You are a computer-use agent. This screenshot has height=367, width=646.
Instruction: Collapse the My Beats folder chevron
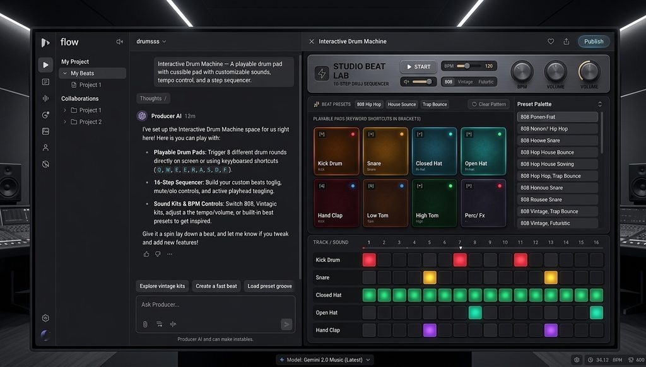point(65,73)
